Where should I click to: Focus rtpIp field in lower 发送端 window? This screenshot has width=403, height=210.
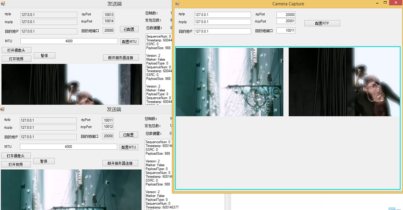click(48, 120)
